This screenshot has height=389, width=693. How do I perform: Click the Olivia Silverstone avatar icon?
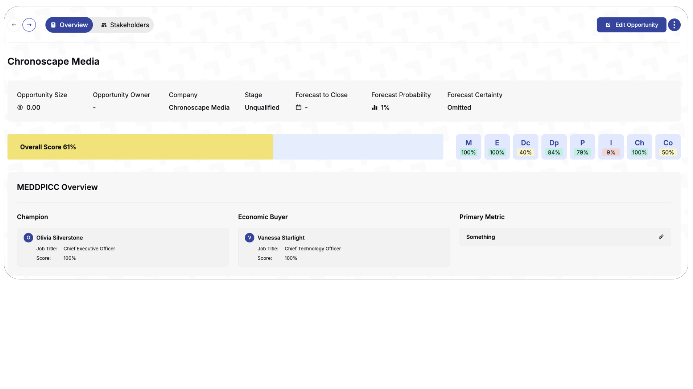(x=28, y=238)
